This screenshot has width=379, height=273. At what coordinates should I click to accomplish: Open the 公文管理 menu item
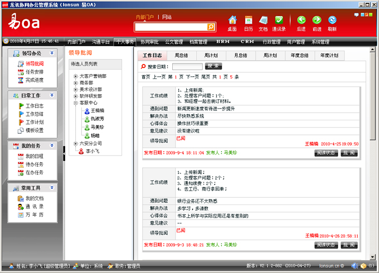[174, 42]
